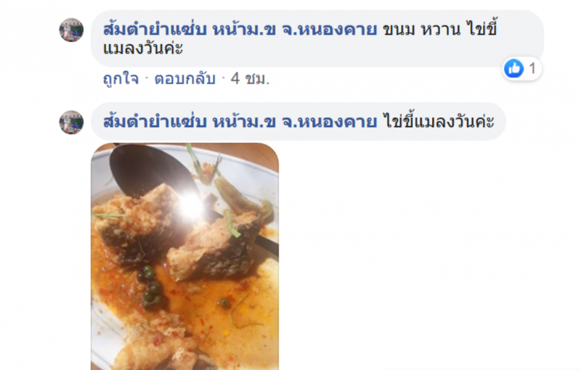Screen dimensions: 581x370
Task: Click the ตอบกลับ reply button
Action: click(185, 78)
